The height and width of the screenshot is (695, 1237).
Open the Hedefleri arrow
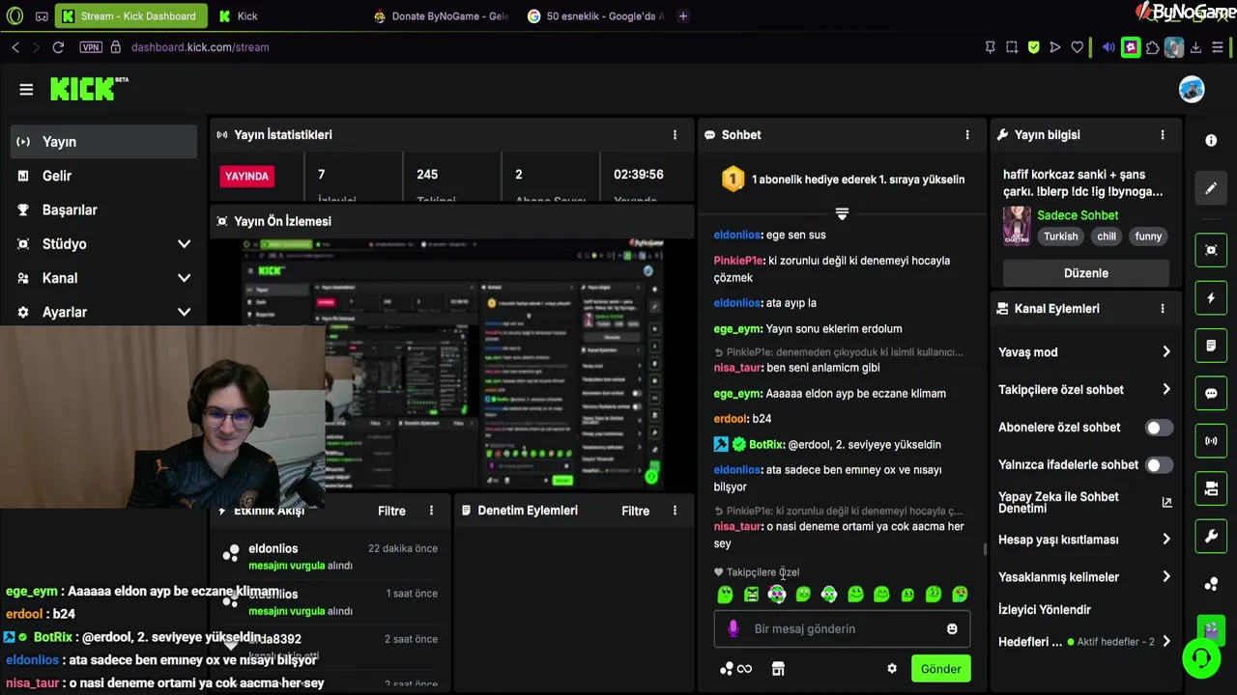pos(1166,642)
